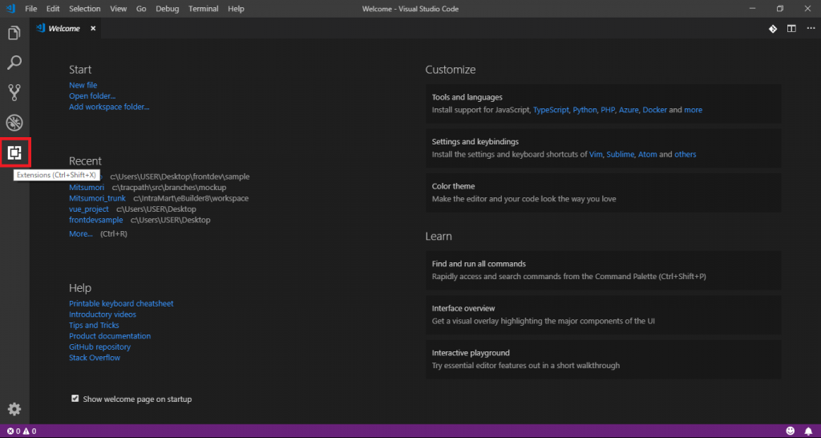The image size is (821, 438).
Task: Open the Debug menu
Action: click(167, 9)
